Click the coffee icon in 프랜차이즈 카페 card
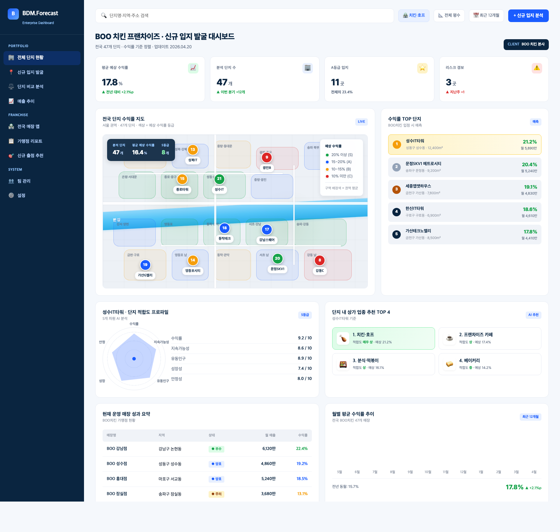The image size is (560, 532). [450, 338]
